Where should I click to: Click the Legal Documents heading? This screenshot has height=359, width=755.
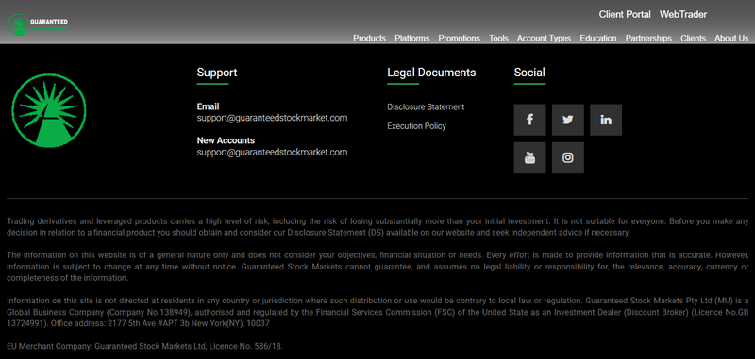pos(431,73)
